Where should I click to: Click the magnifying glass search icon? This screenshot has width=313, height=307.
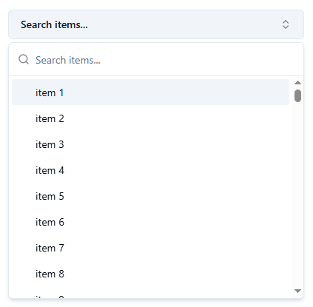(x=24, y=60)
